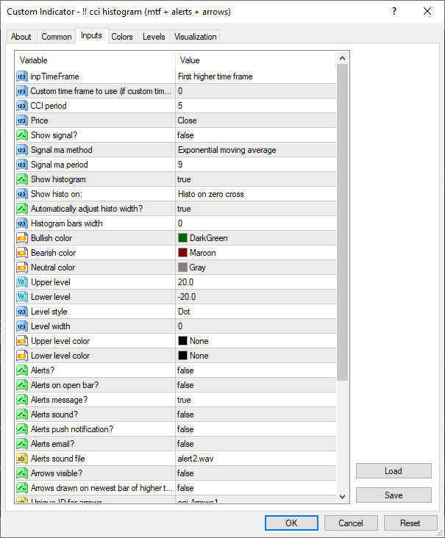
Task: Click the icon beside Level style
Action: point(21,312)
